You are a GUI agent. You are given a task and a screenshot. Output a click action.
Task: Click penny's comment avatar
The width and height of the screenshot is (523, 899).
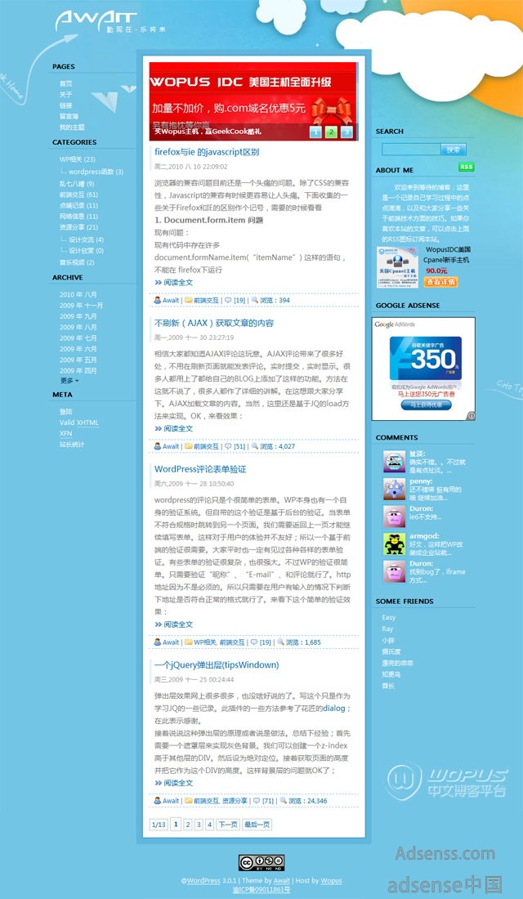394,489
